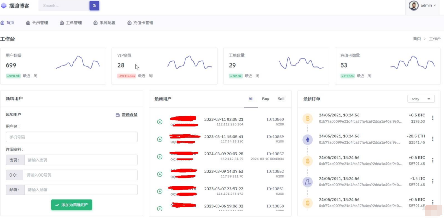The width and height of the screenshot is (444, 218).
Task: Click green arrow icon for ID:10850
Action: click(160, 208)
